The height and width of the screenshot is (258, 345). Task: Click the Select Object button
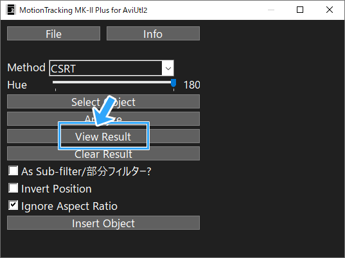103,101
